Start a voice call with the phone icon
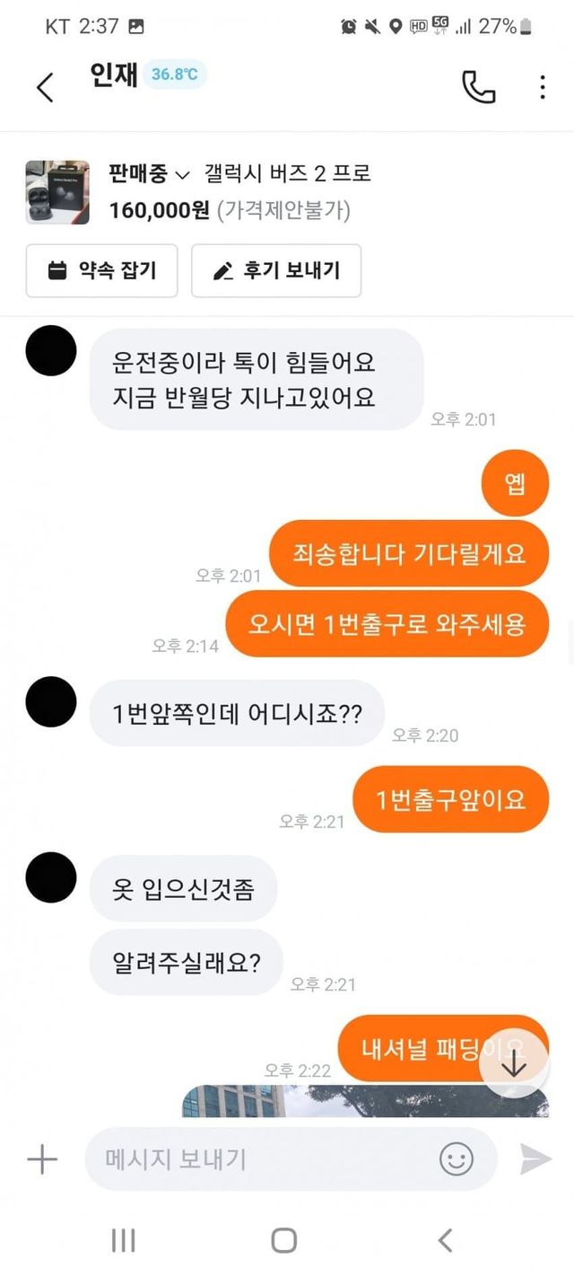 (478, 87)
